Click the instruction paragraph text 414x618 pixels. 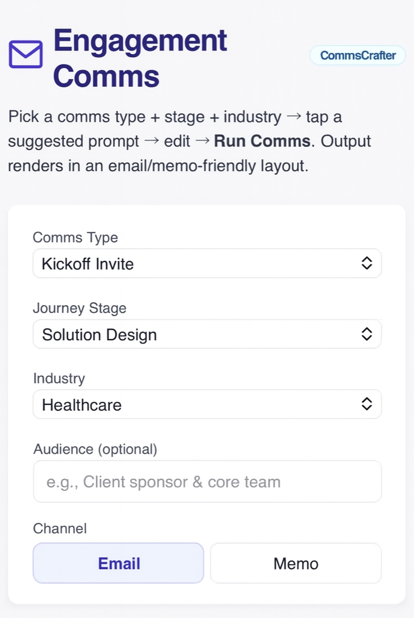[189, 141]
